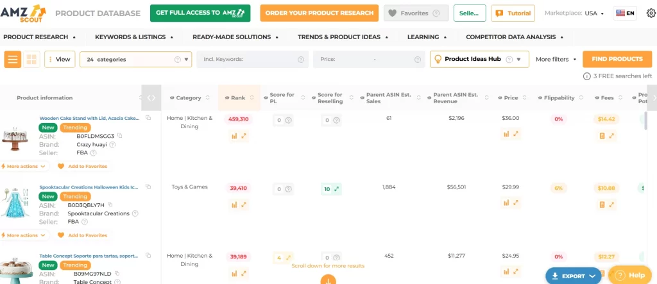Toggle visibility of Price column
657x284 pixels.
[x=500, y=97]
